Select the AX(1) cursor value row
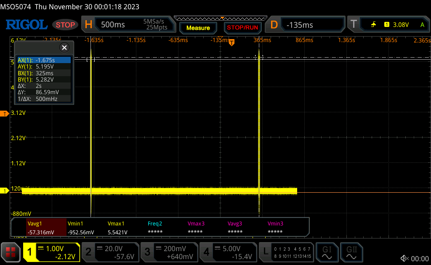 [x=44, y=60]
